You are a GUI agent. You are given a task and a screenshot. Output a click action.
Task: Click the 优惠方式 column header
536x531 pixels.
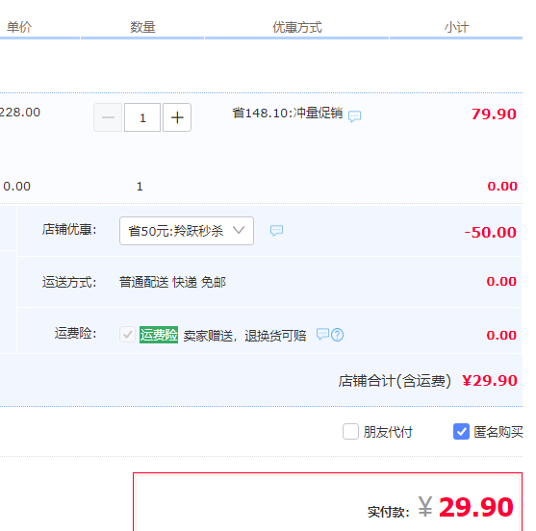[x=297, y=27]
